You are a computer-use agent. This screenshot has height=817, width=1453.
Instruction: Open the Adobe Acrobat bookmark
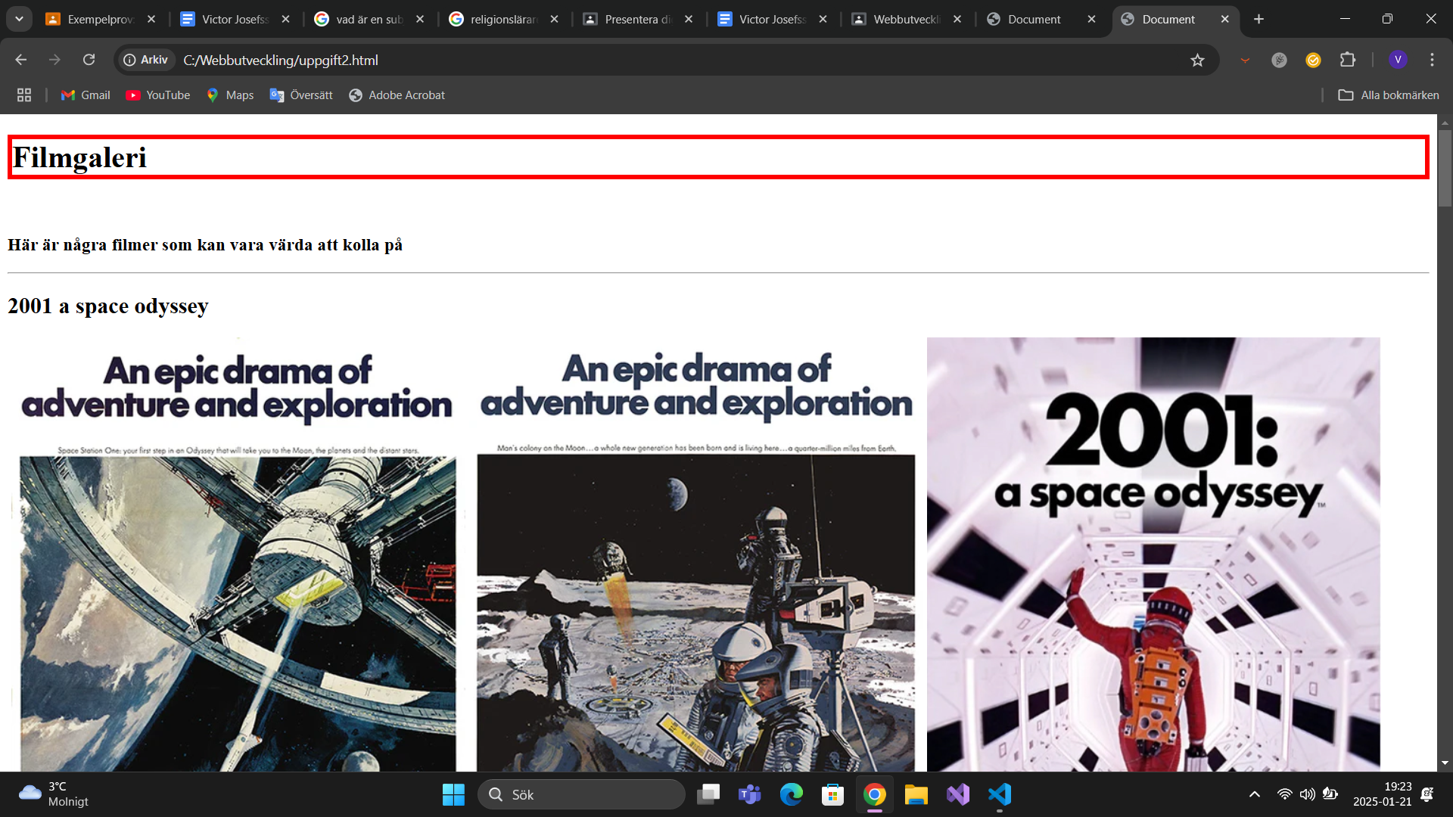[x=397, y=95]
